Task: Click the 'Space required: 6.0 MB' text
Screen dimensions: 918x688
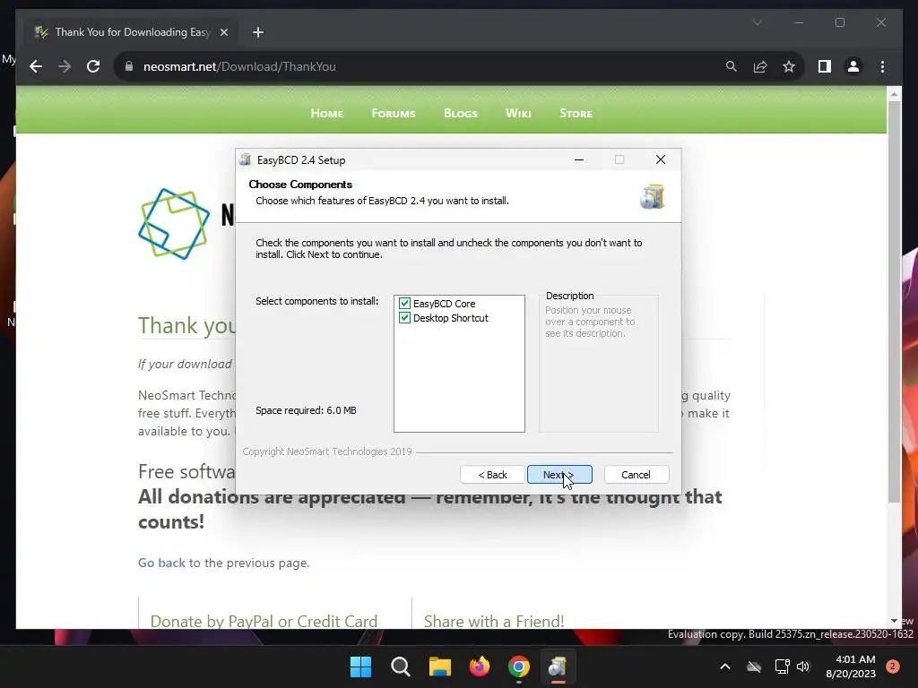Action: (x=307, y=410)
